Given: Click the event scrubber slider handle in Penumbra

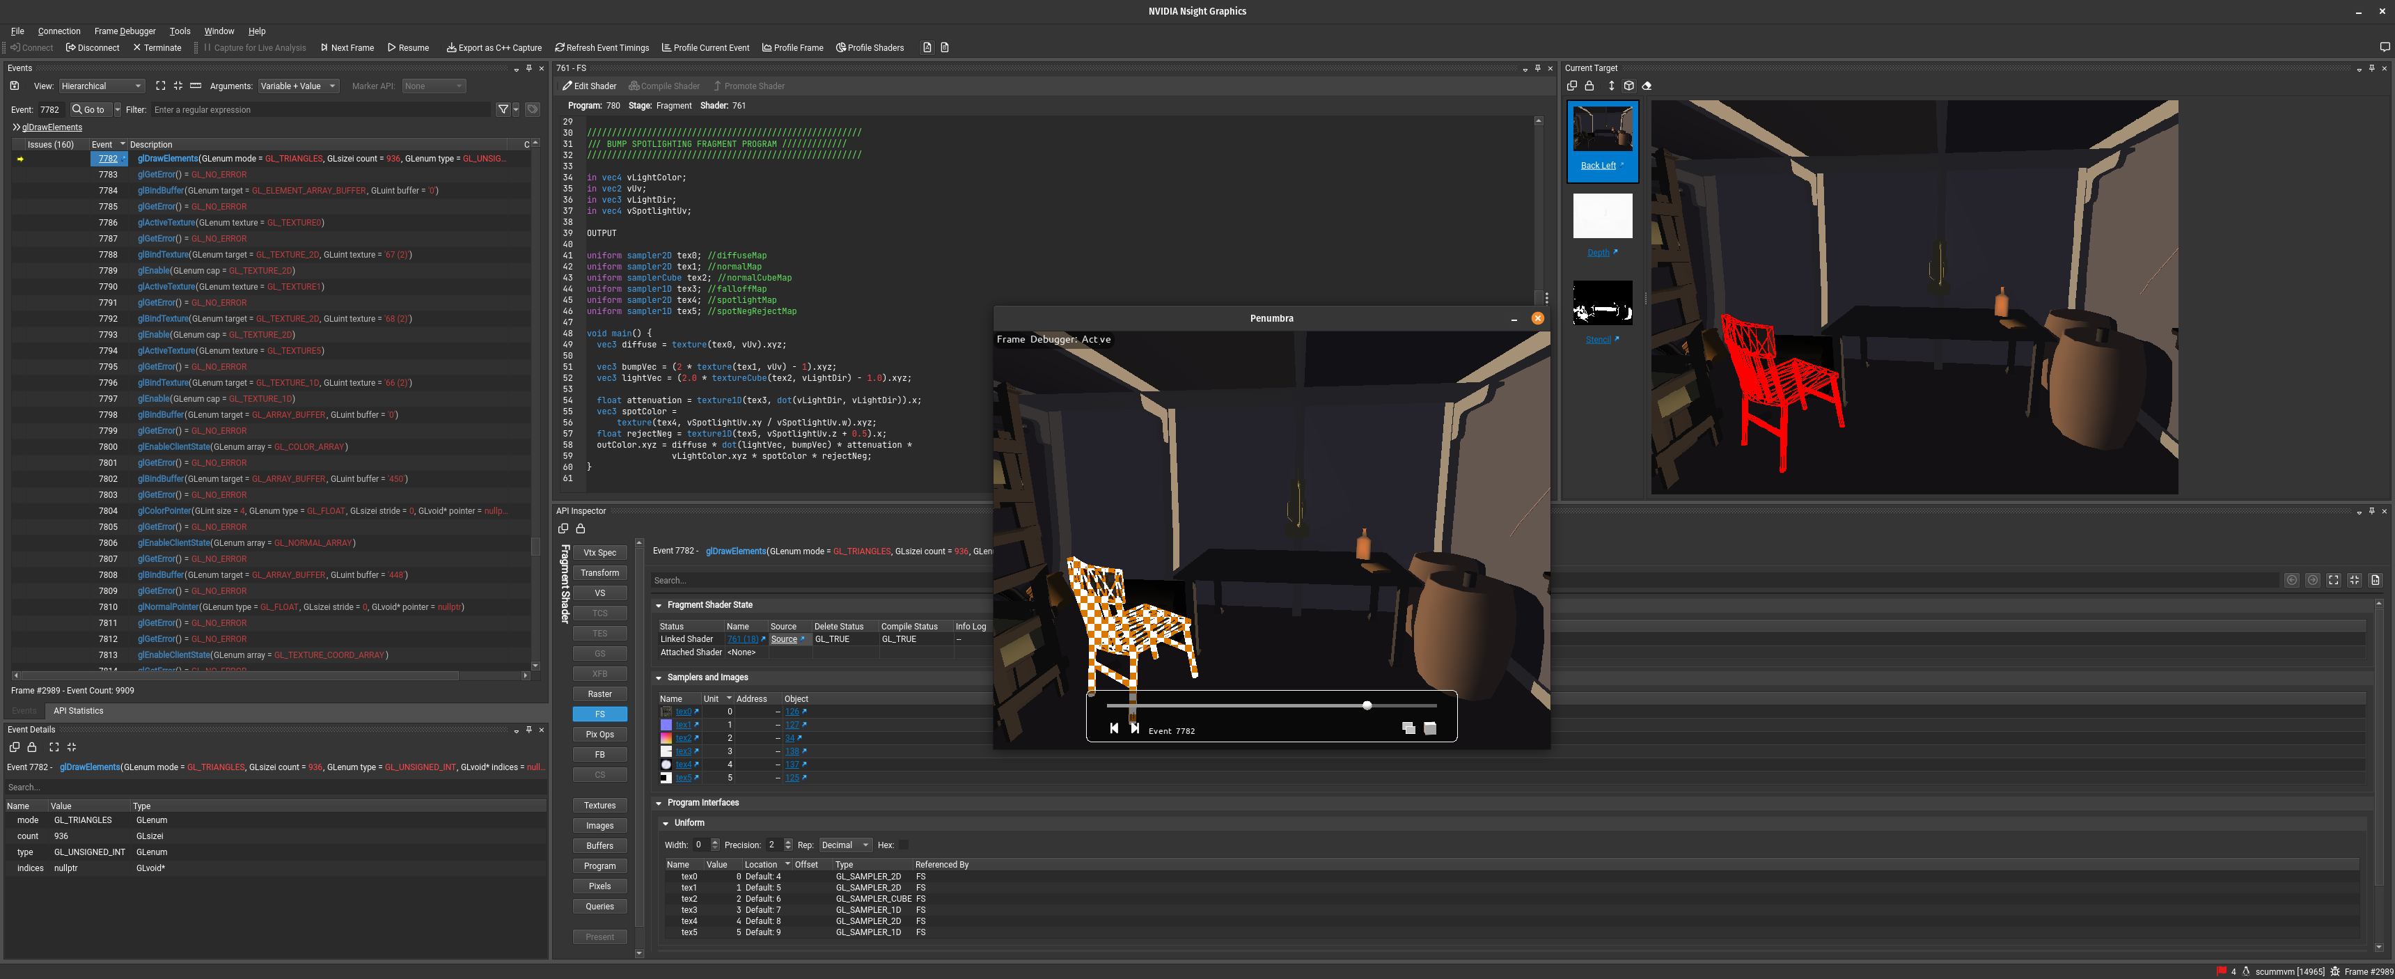Looking at the screenshot, I should [1367, 705].
